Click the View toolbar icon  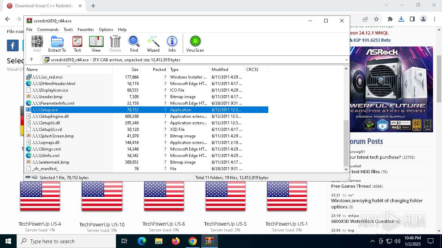point(96,44)
